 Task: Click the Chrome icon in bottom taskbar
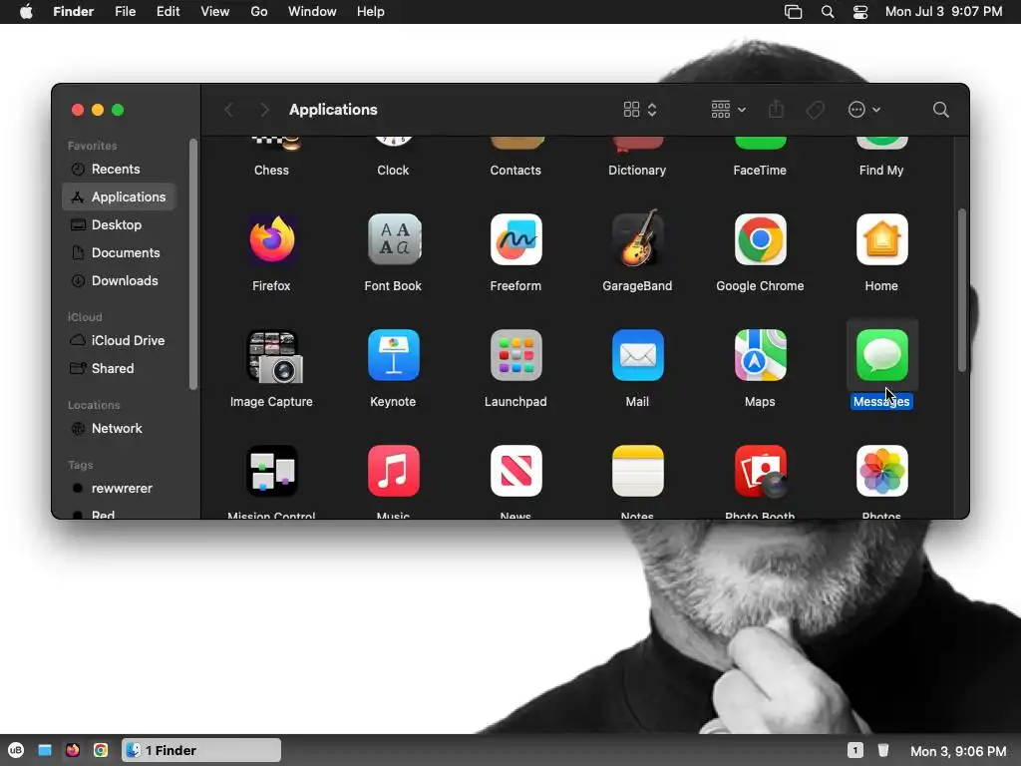click(x=101, y=750)
